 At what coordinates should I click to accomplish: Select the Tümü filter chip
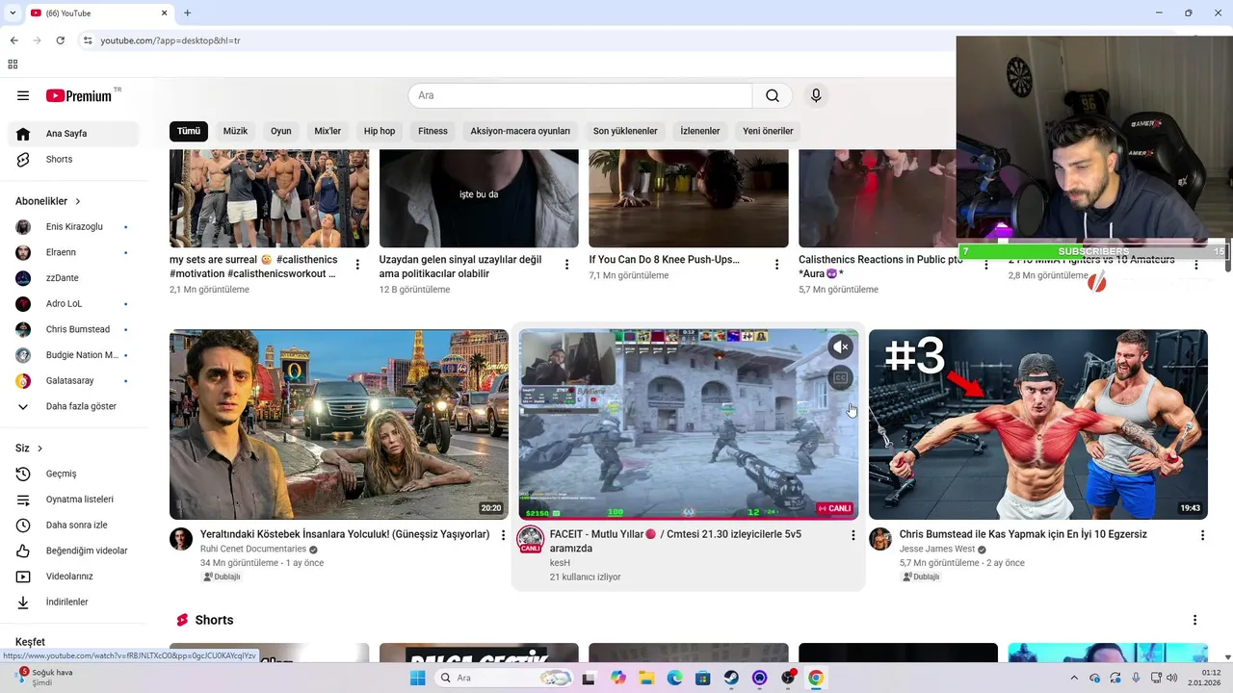[189, 131]
